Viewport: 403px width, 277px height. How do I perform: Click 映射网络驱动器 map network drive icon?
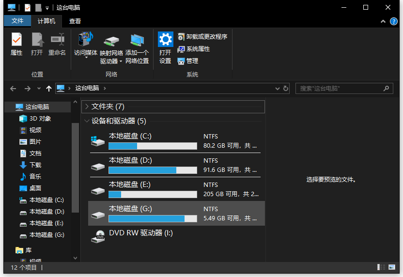click(111, 42)
